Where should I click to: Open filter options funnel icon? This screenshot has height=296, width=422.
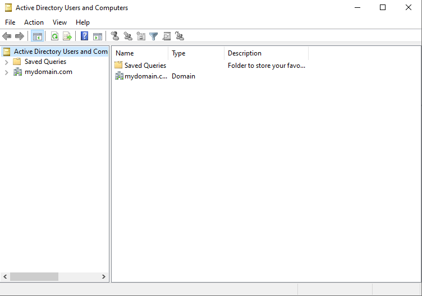click(x=153, y=36)
